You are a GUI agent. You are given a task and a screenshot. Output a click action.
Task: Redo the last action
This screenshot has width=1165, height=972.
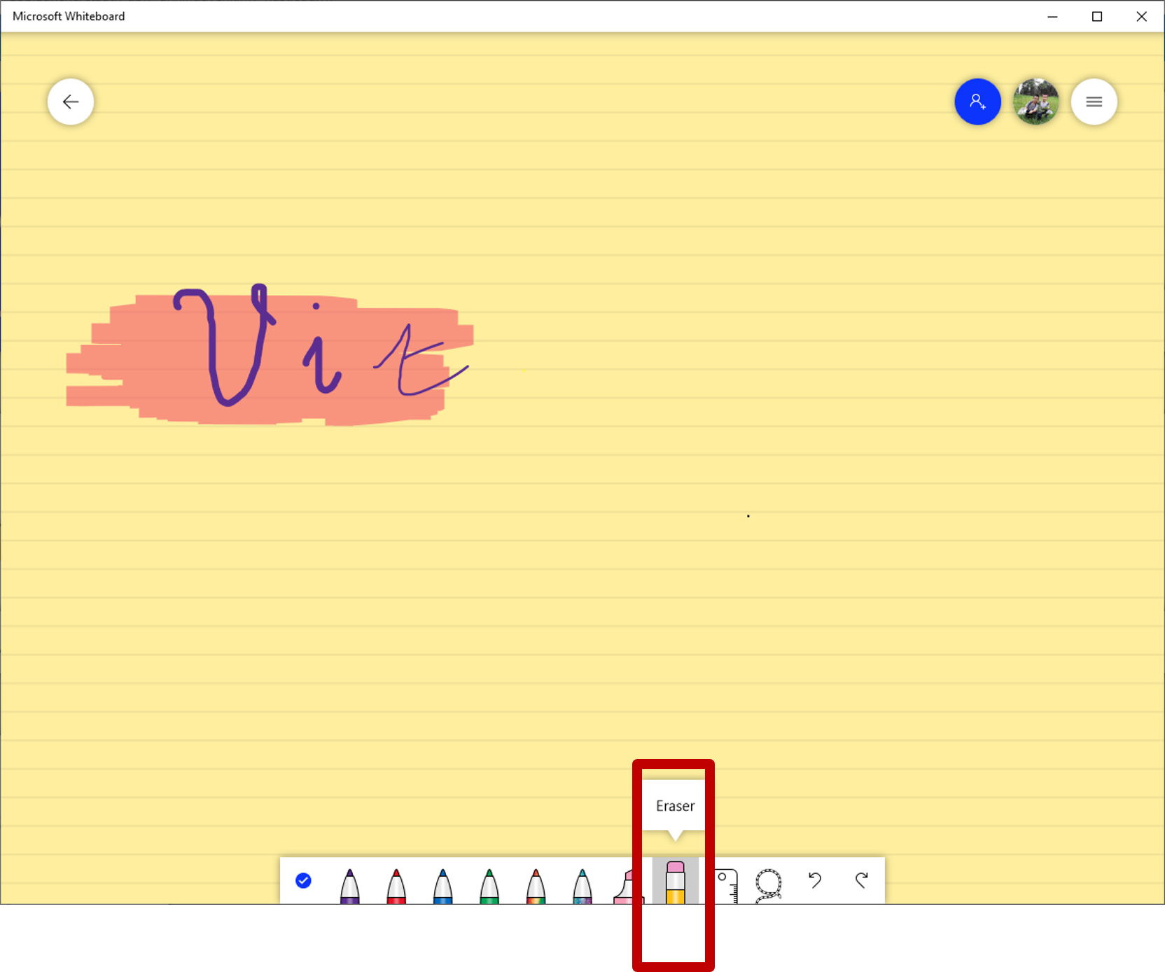(861, 880)
